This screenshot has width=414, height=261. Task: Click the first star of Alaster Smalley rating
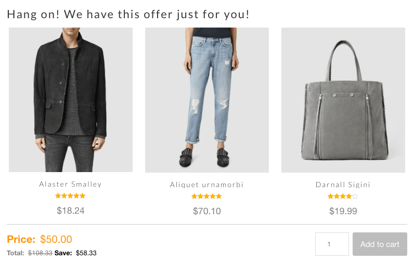pyautogui.click(x=58, y=195)
